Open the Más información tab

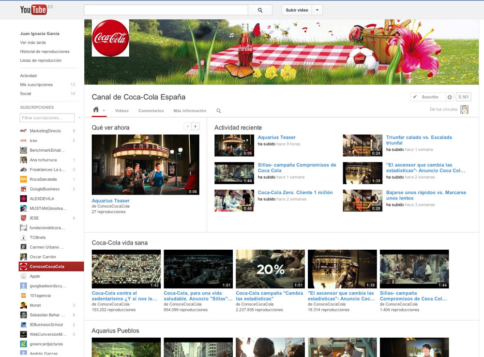click(190, 111)
